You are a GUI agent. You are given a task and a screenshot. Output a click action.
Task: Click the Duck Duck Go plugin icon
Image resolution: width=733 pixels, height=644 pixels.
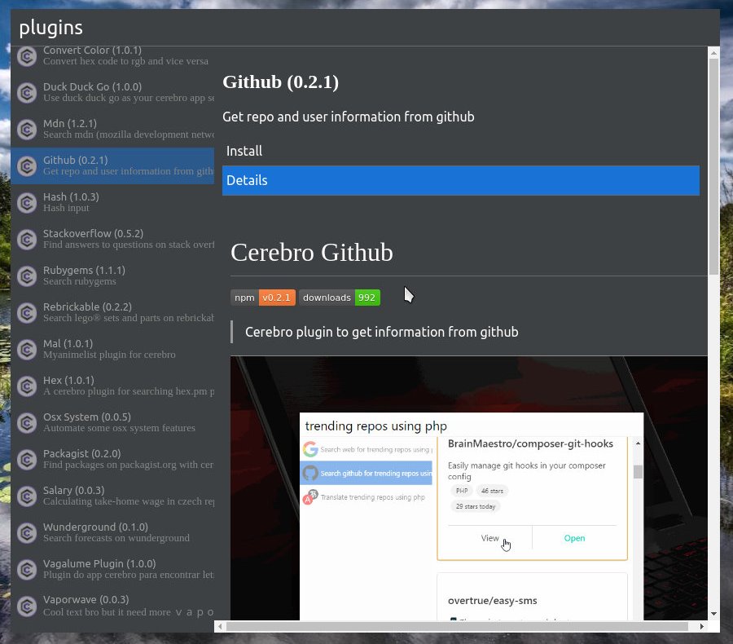coord(27,93)
